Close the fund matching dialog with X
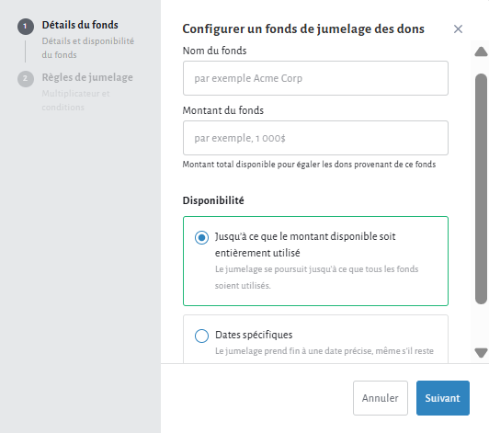The width and height of the screenshot is (489, 433). click(458, 29)
